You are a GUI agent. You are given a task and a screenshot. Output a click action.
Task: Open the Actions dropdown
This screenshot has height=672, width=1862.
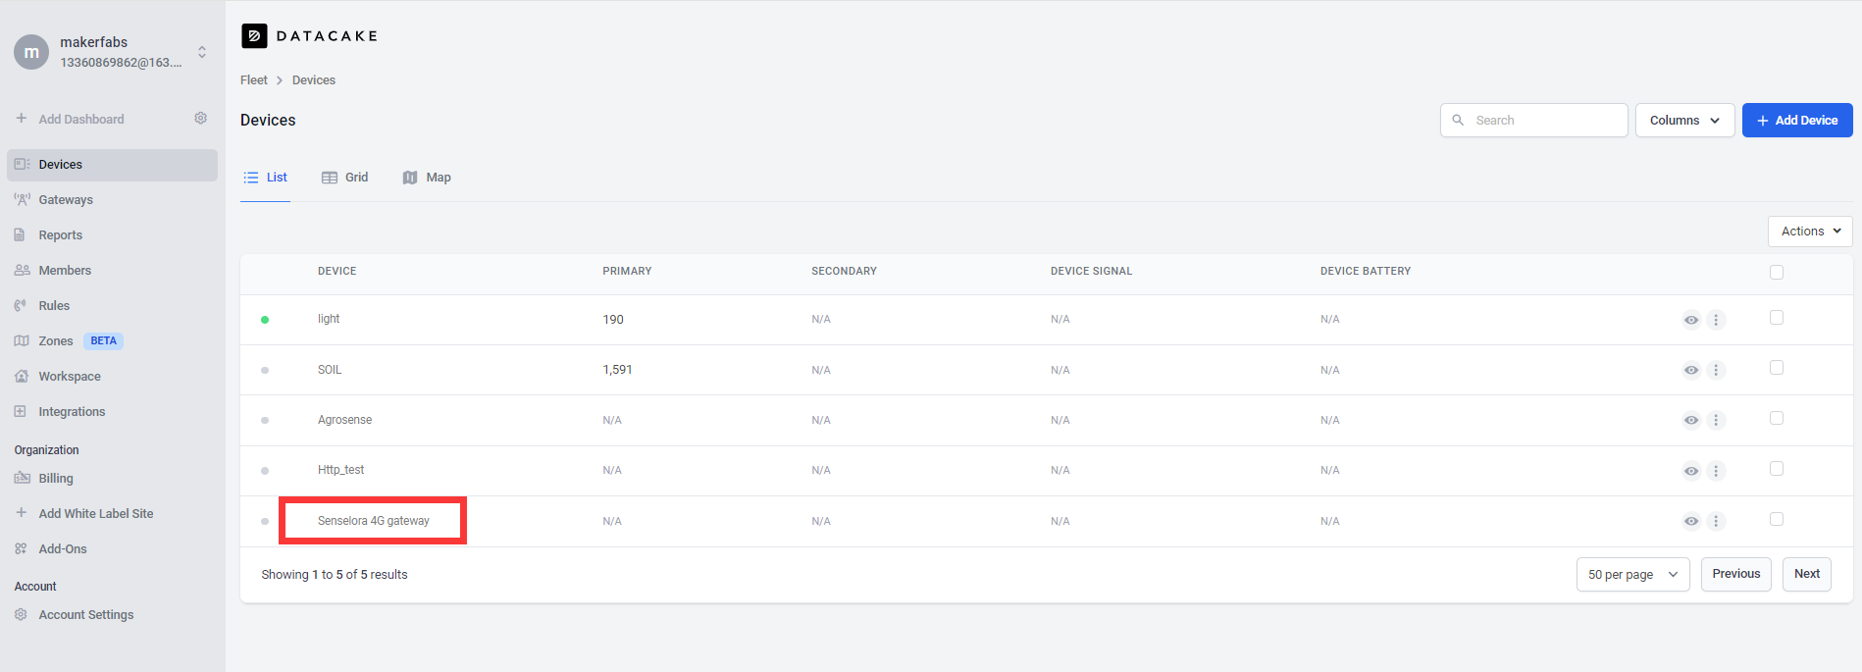(x=1810, y=232)
